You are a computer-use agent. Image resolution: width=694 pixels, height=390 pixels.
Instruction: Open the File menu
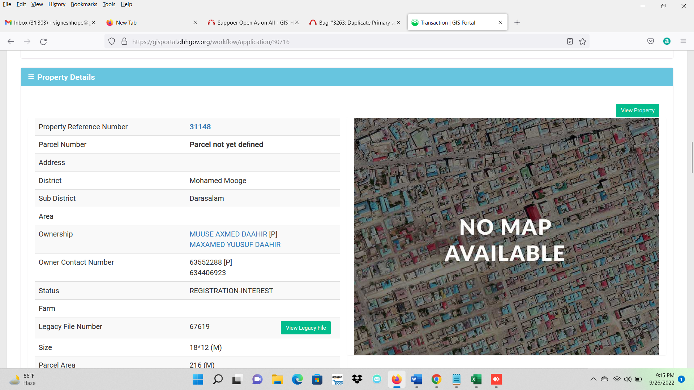coord(7,4)
